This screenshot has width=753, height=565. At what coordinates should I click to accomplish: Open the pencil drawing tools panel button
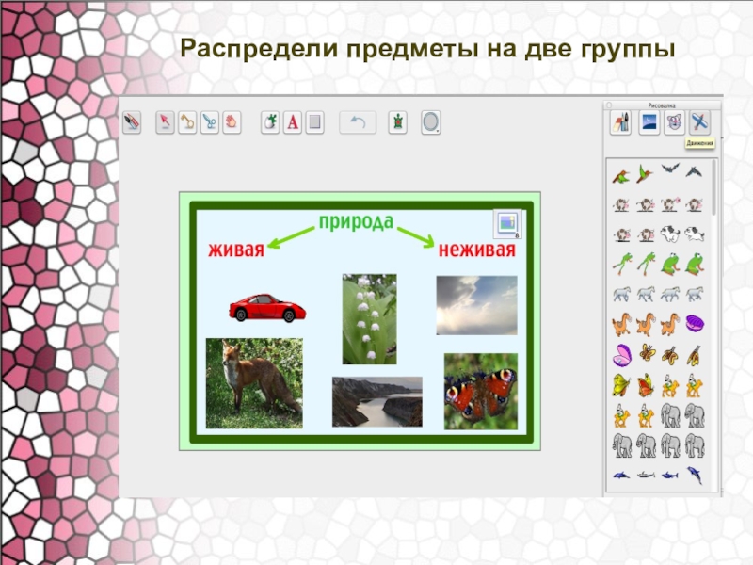[x=620, y=122]
